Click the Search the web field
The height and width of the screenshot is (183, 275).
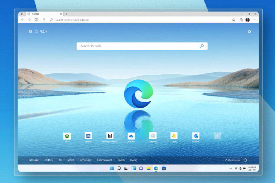click(x=142, y=46)
